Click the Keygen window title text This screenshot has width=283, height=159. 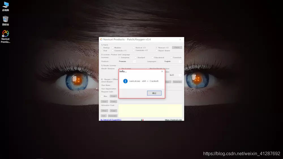(x=127, y=40)
